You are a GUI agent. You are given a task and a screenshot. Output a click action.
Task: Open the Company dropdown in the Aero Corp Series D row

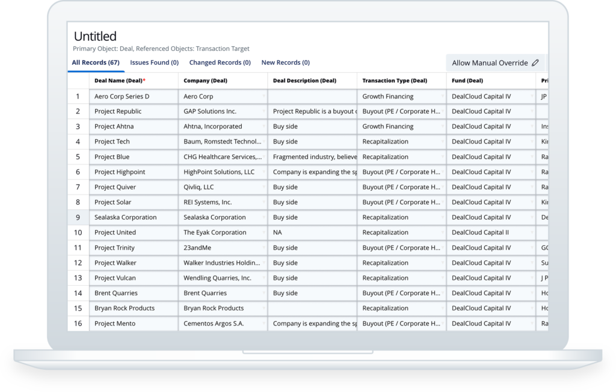[263, 97]
